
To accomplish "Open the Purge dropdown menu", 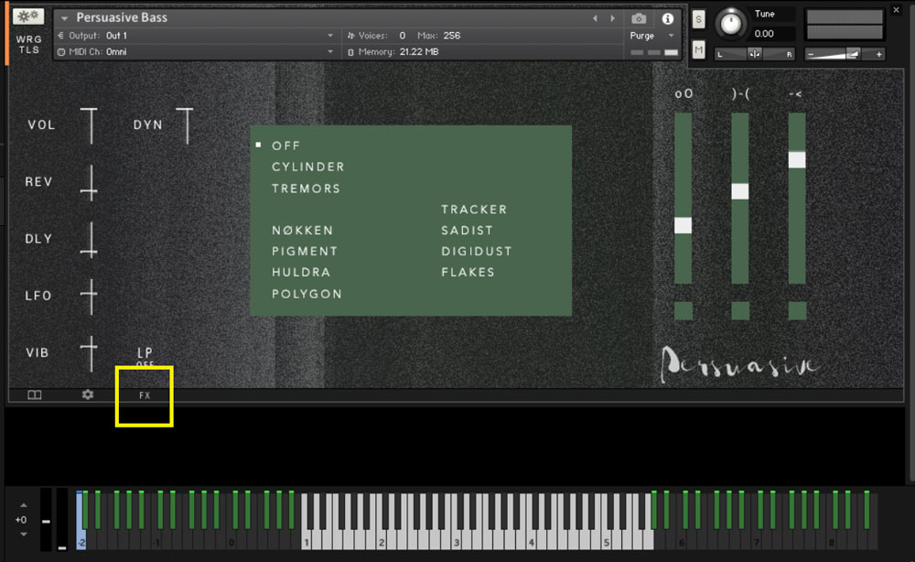I will pyautogui.click(x=652, y=36).
